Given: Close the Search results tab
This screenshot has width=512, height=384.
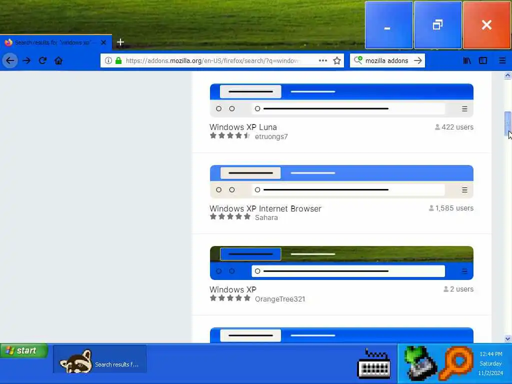Looking at the screenshot, I should pyautogui.click(x=103, y=42).
